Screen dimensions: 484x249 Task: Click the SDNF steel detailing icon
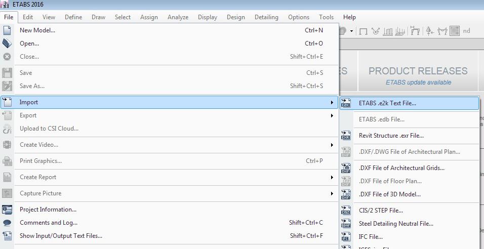pos(346,224)
